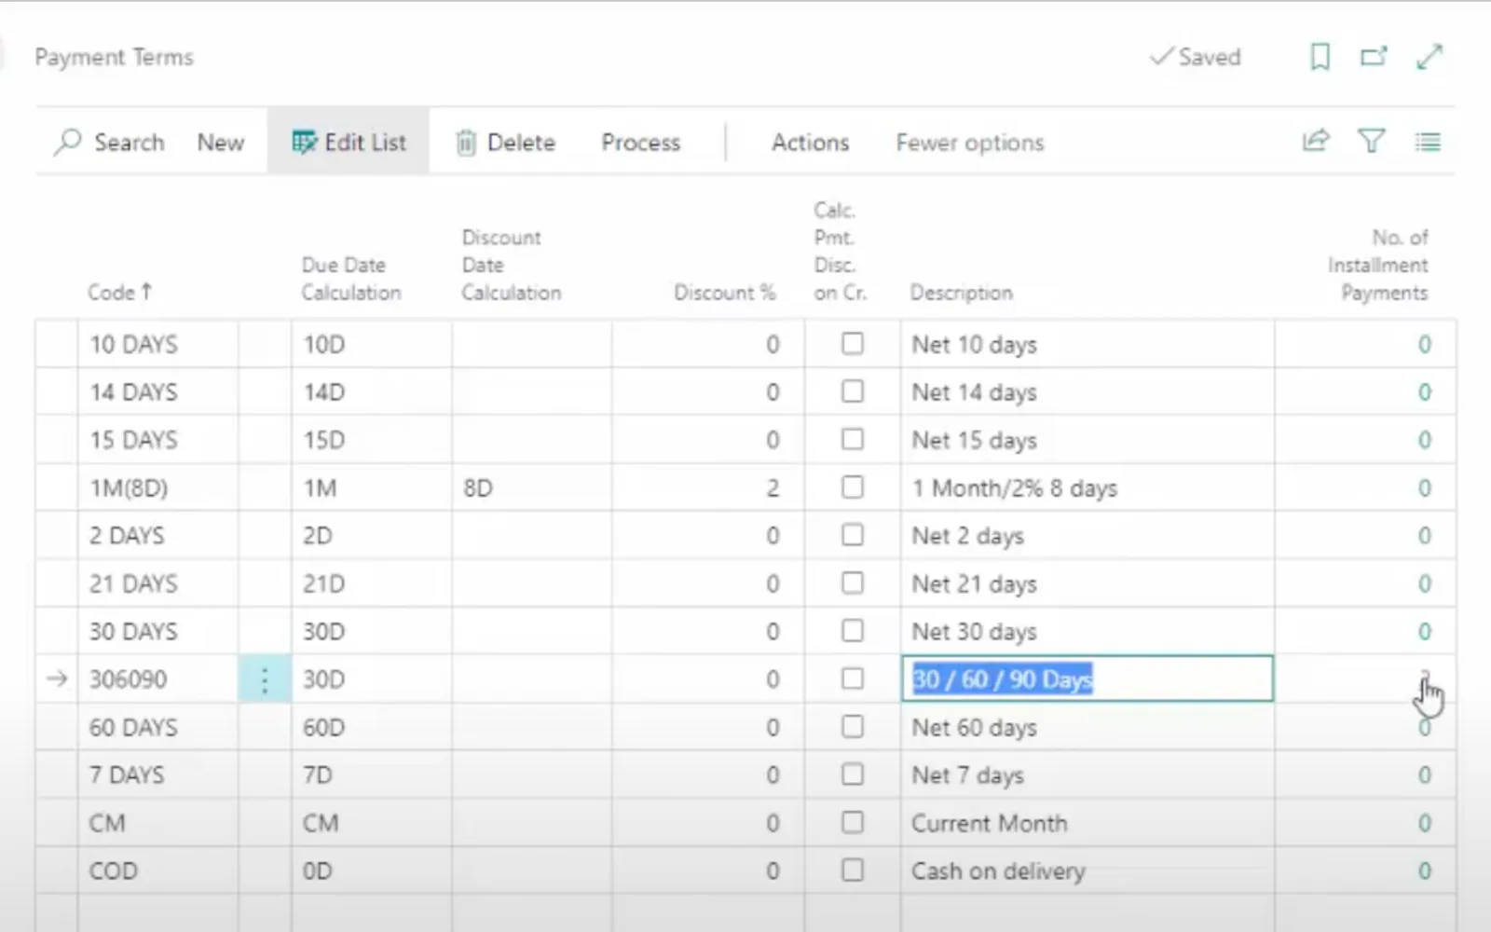Click the Discount % column header
This screenshot has height=932, width=1491.
724,293
